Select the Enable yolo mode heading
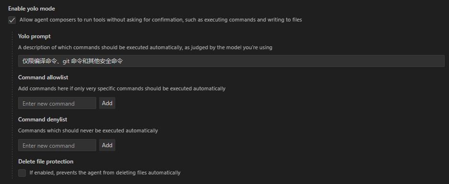Viewport: 449px width, 184px height. (x=32, y=9)
